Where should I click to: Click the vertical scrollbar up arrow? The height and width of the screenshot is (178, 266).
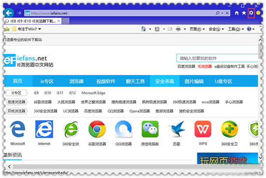click(x=260, y=40)
